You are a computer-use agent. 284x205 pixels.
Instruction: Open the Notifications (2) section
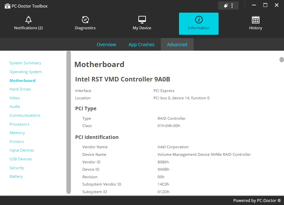tap(29, 28)
